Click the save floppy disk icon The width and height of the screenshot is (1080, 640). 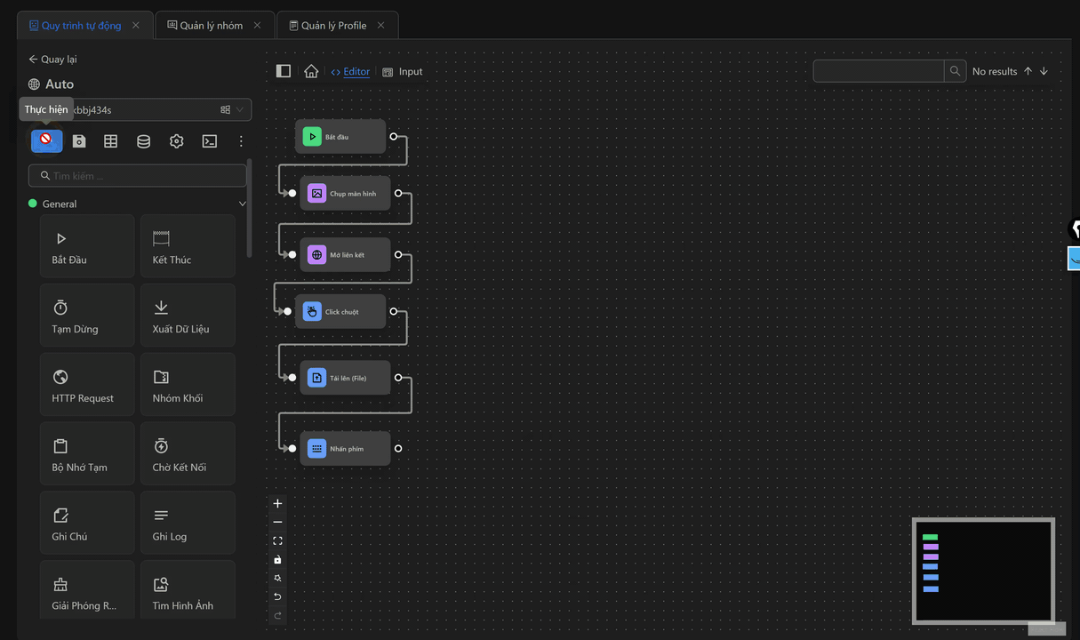pos(79,141)
